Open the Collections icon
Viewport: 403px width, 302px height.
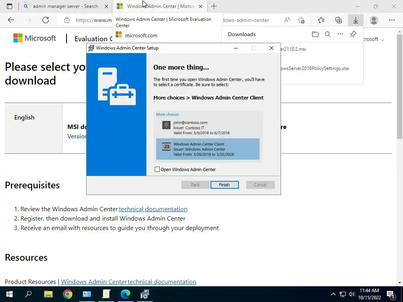[x=338, y=20]
